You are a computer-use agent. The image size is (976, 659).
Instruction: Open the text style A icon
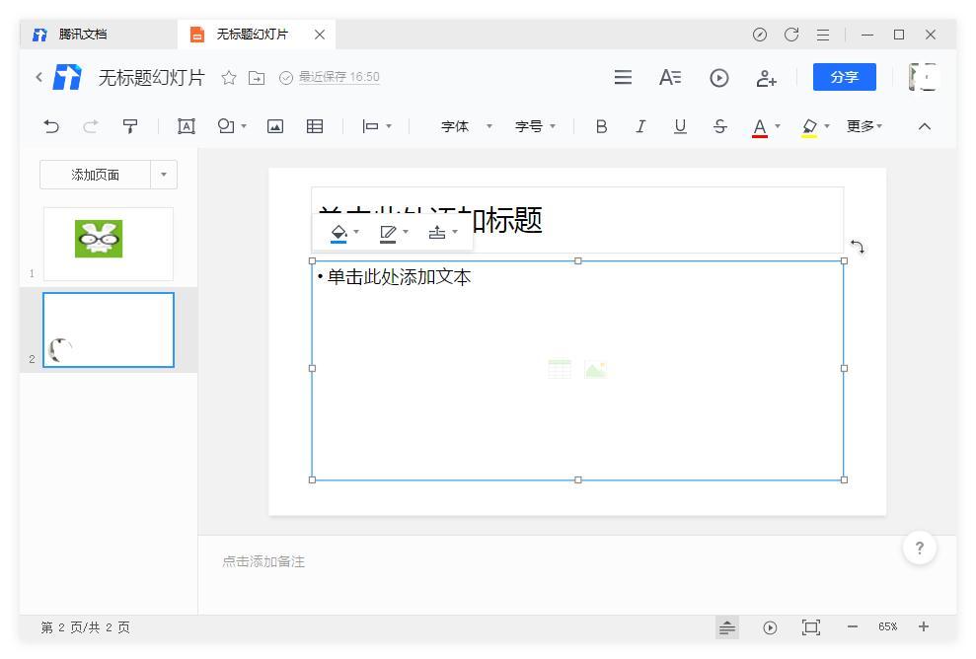point(670,77)
